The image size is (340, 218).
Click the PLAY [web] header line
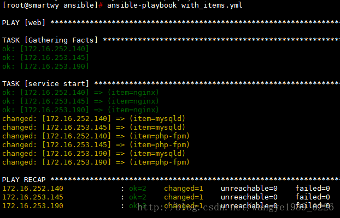click(x=24, y=22)
